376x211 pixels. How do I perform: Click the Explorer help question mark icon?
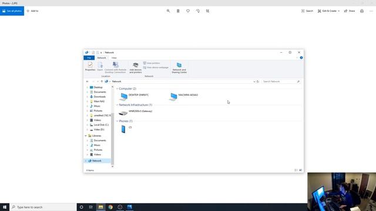point(301,57)
